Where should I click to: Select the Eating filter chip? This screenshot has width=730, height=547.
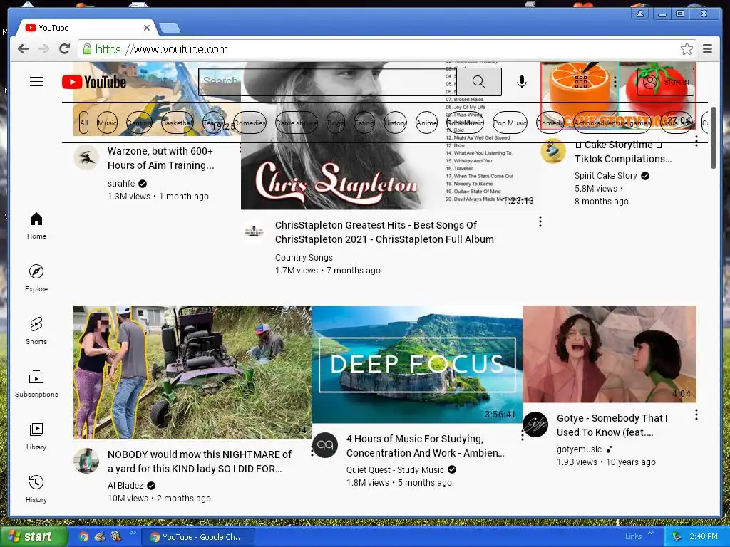click(364, 123)
